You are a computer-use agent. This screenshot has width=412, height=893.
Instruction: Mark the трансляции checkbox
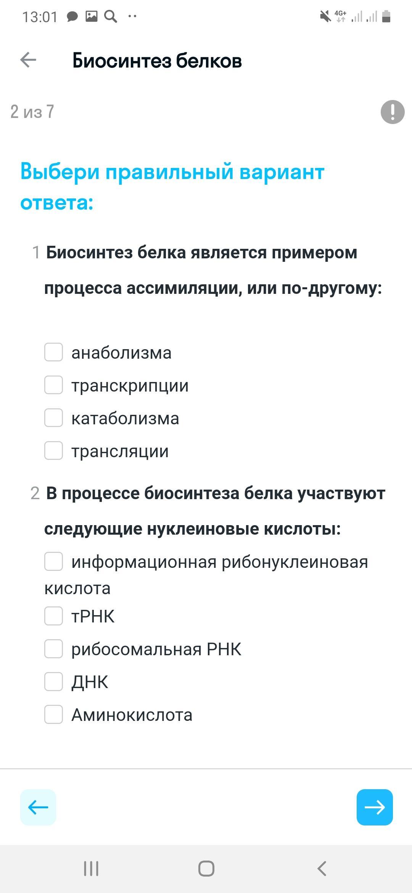[x=54, y=451]
